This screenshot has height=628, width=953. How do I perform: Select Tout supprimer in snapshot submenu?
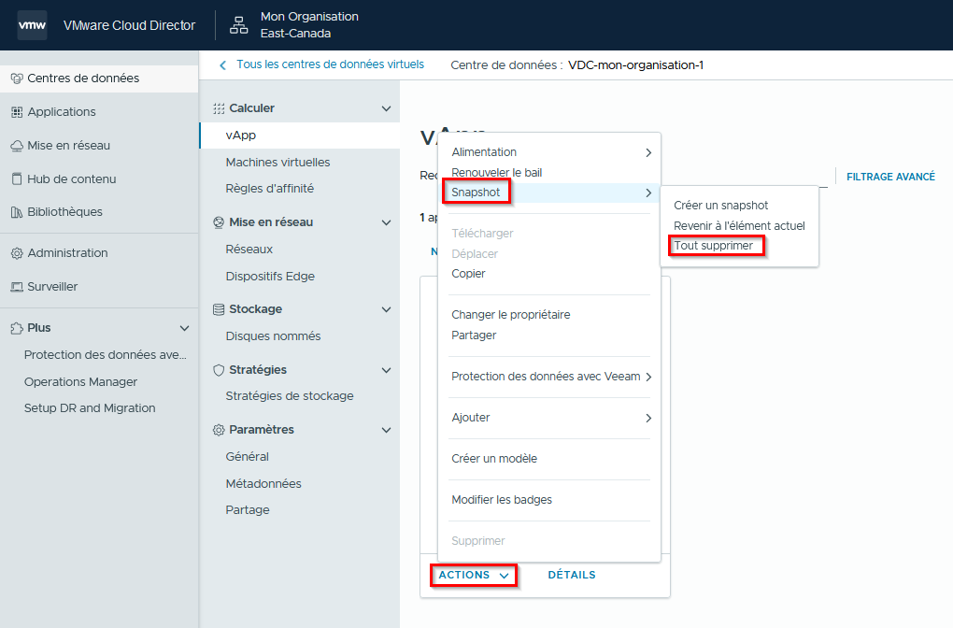(714, 246)
